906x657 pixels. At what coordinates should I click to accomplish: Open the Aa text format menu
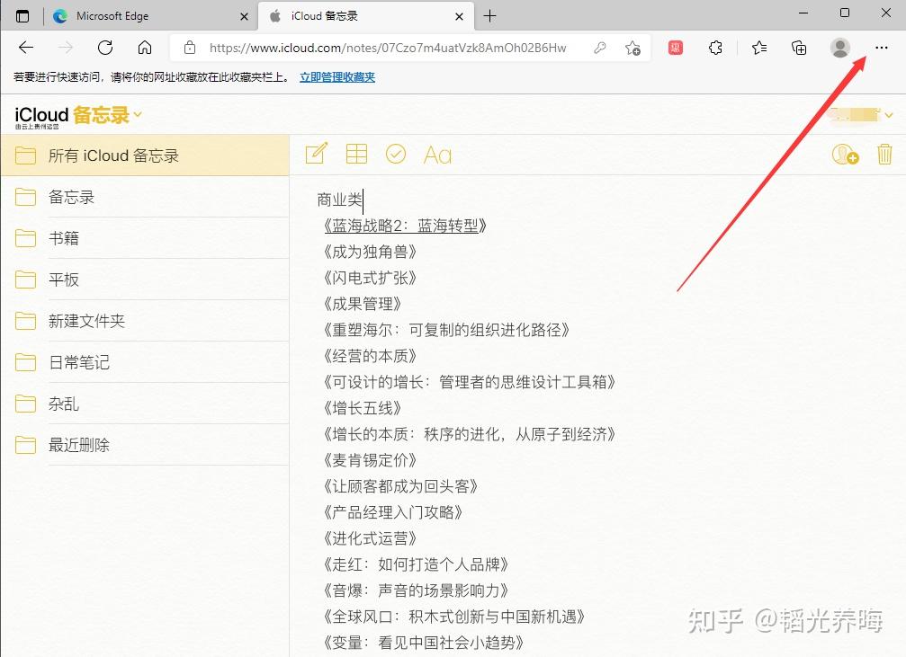pyautogui.click(x=437, y=155)
